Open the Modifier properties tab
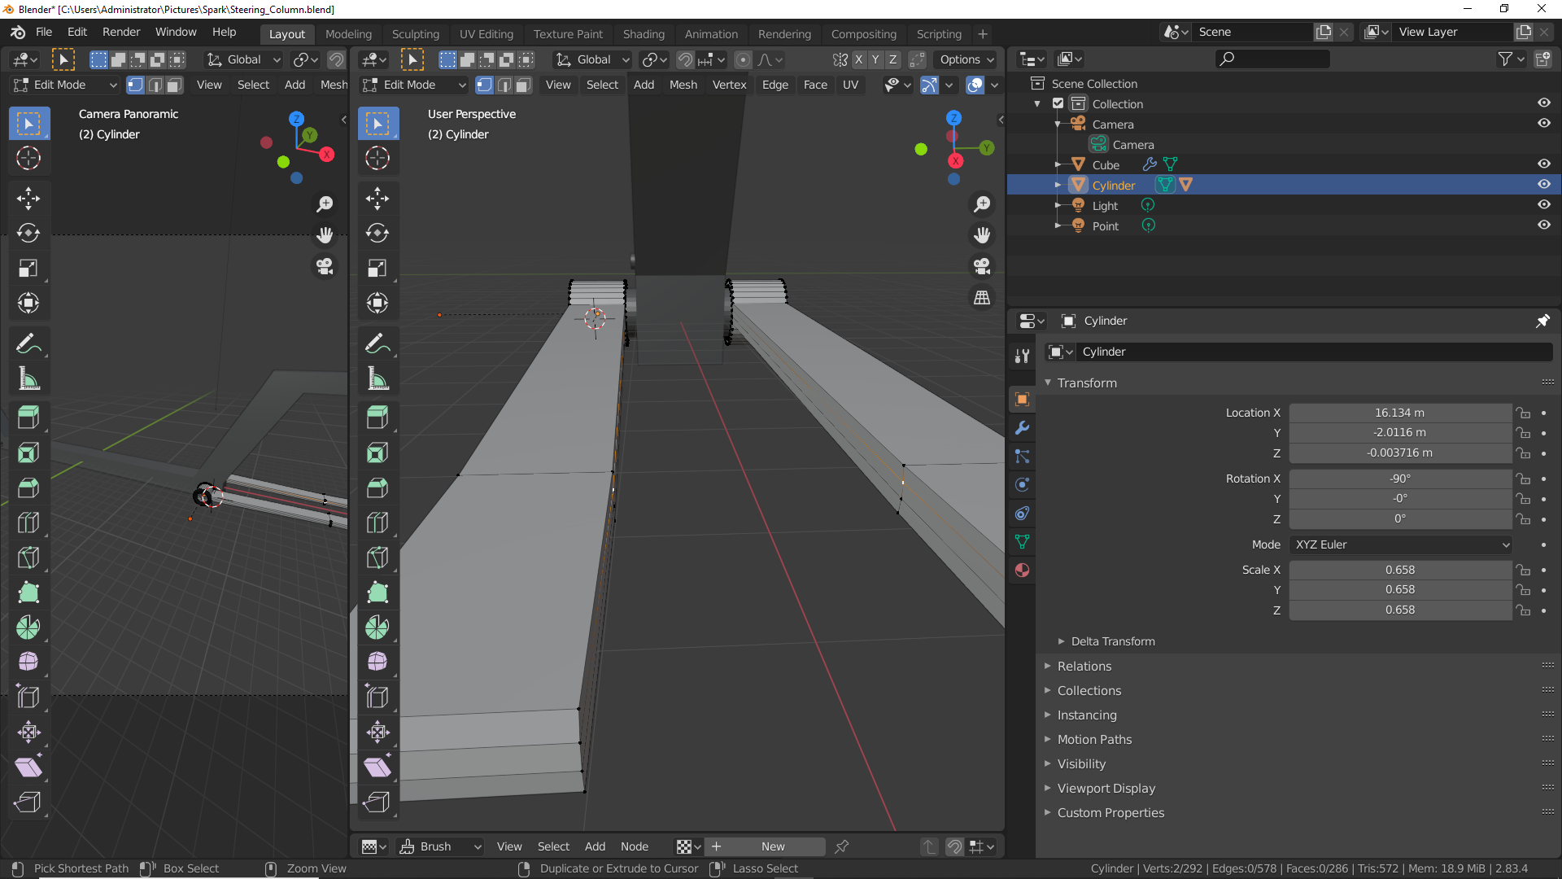 tap(1022, 428)
